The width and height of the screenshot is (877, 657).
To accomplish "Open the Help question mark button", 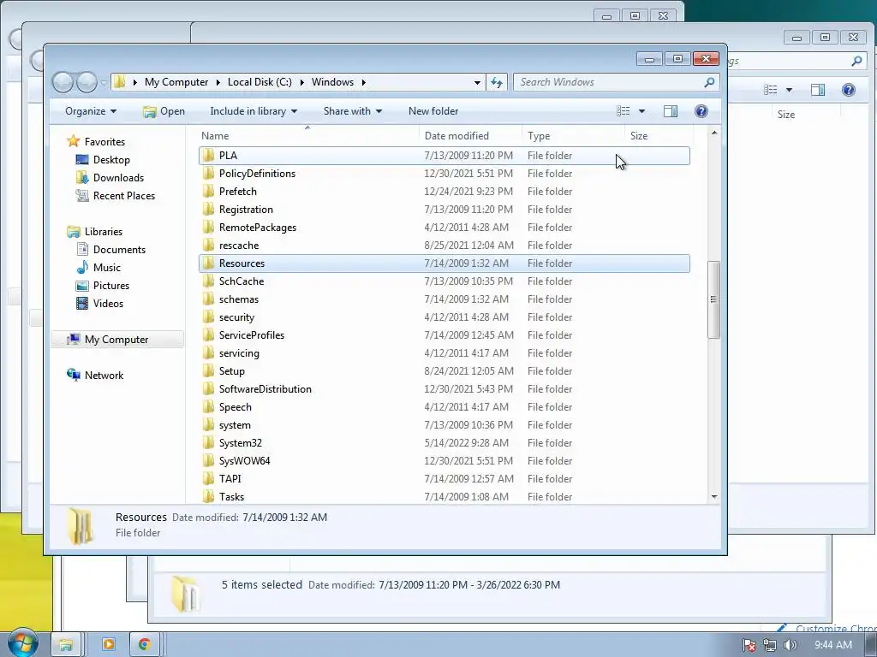I will click(701, 111).
